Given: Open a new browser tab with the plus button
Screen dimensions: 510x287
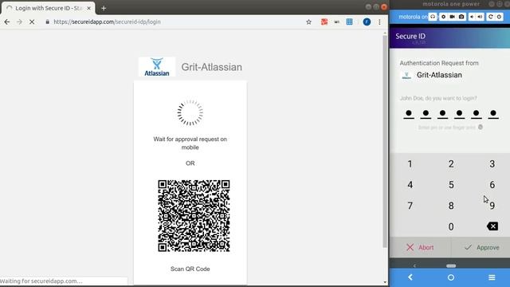Looking at the screenshot, I should click(x=104, y=8).
